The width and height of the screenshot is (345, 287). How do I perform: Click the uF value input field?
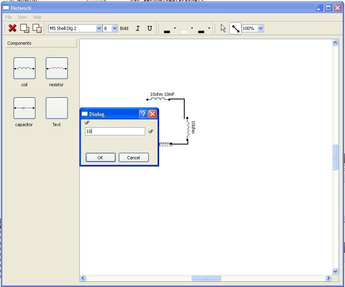(115, 131)
